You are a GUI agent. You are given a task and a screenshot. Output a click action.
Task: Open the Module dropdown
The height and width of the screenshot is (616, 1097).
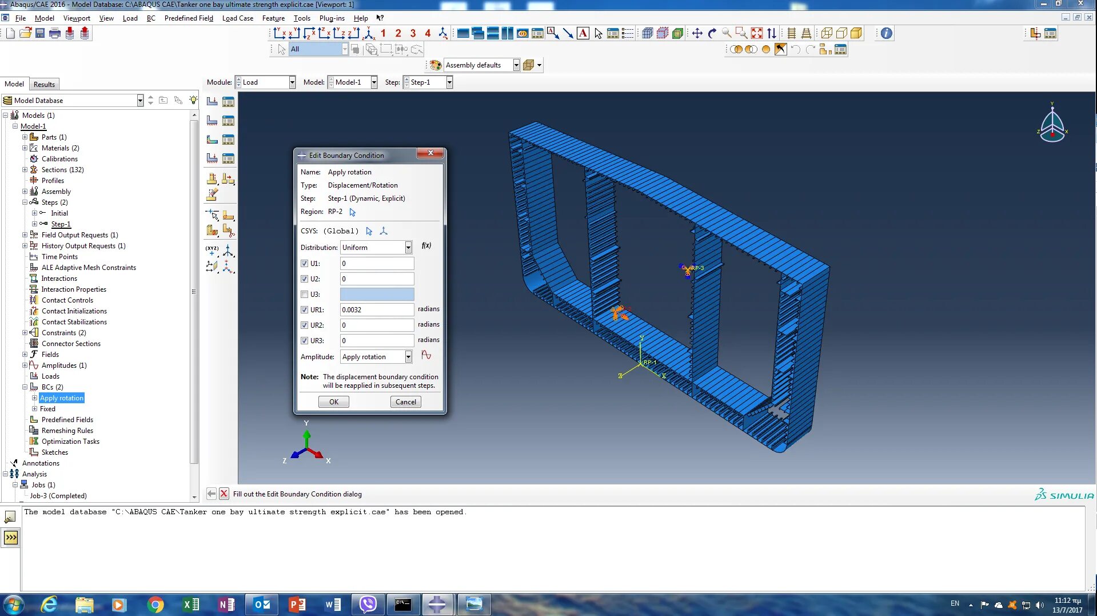(x=291, y=82)
